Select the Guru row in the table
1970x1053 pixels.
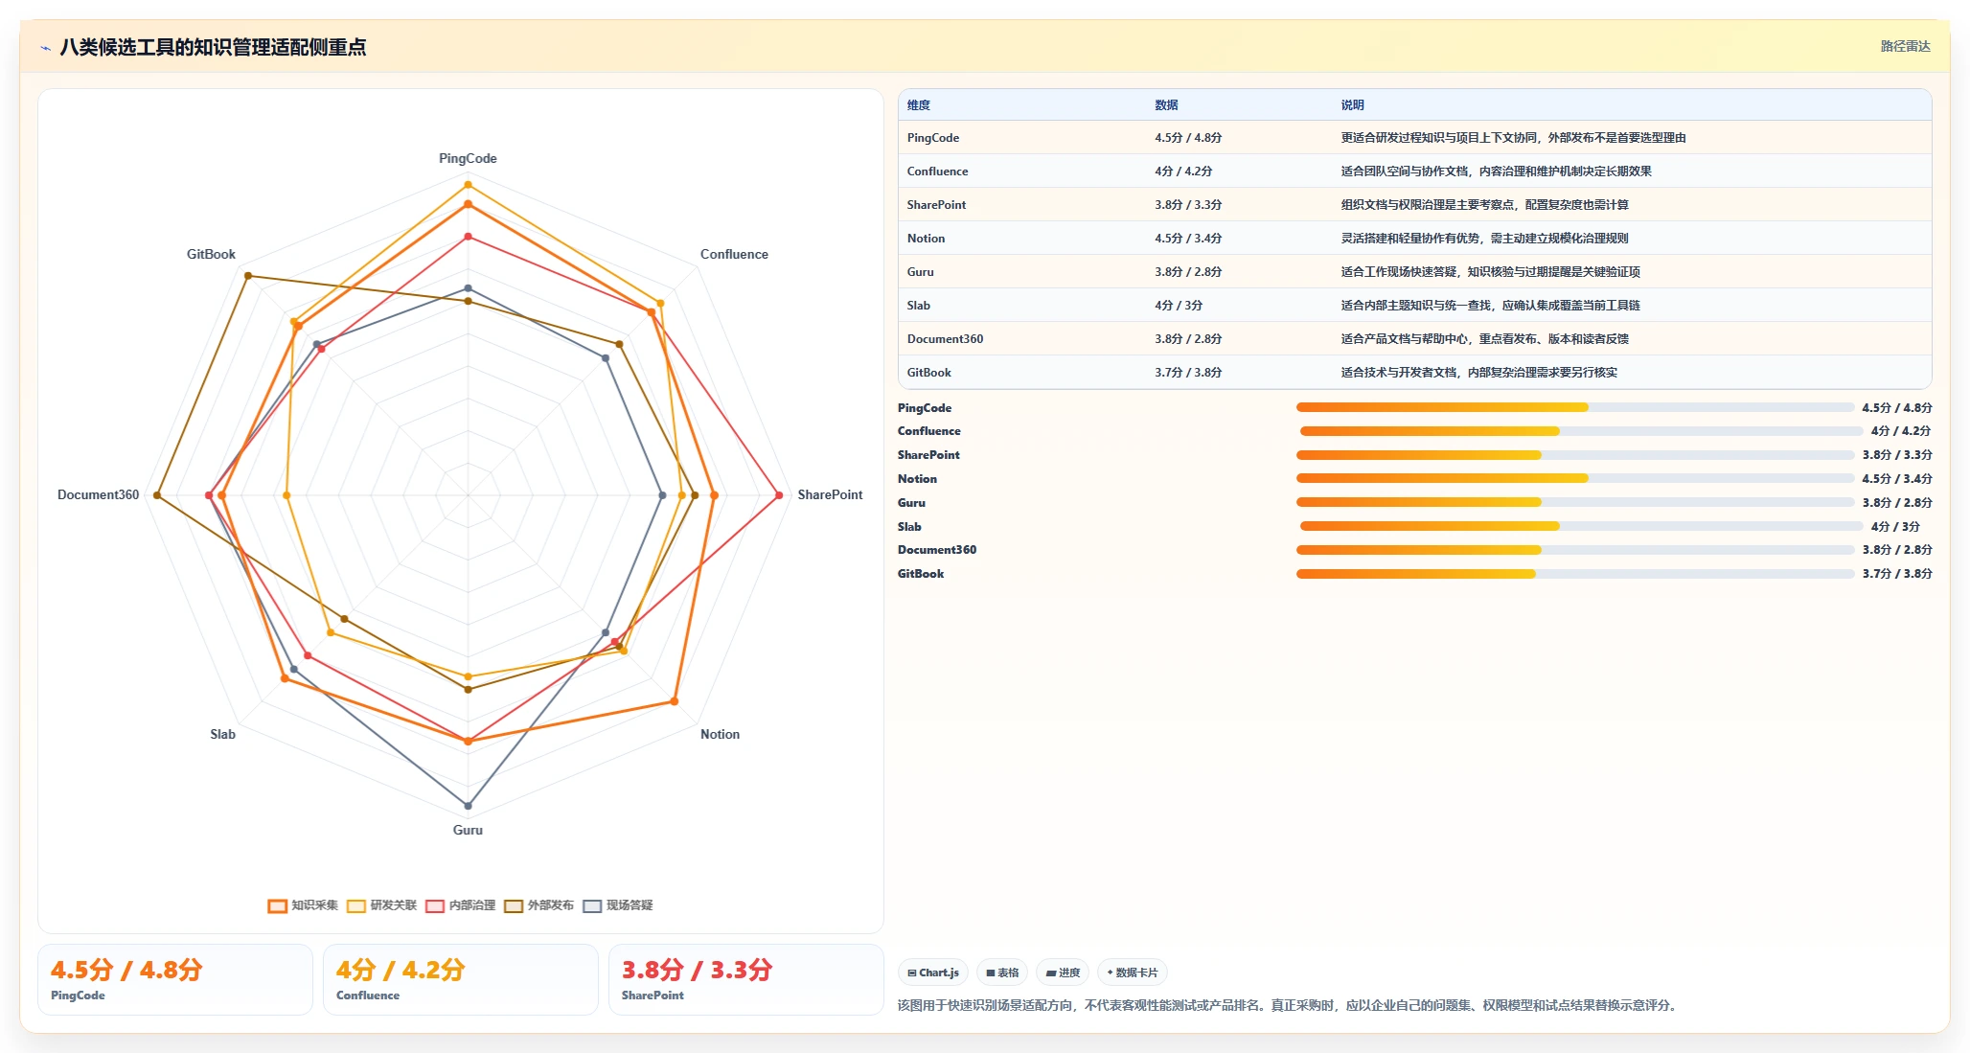pyautogui.click(x=1414, y=272)
